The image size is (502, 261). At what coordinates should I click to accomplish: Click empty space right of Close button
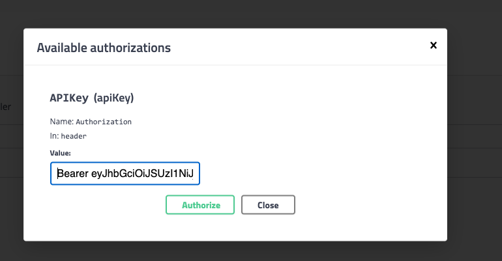point(365,205)
